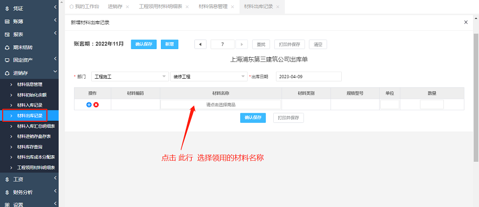Close the 材料信息管理 tab
This screenshot has width=479, height=207.
point(232,6)
